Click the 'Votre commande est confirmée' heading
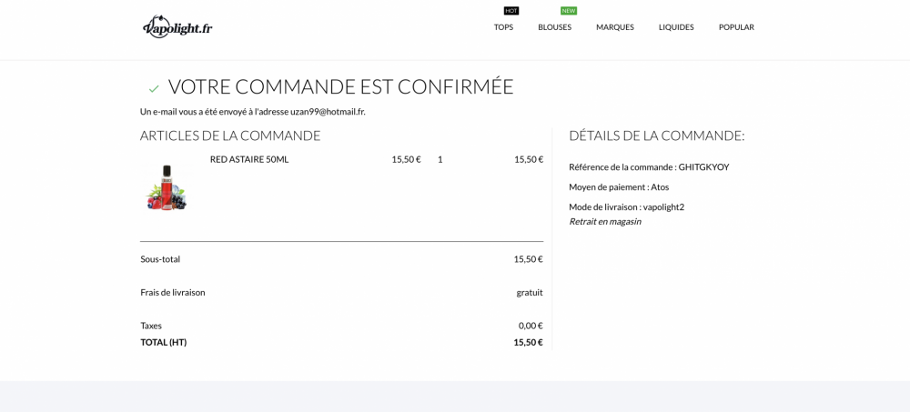910x412 pixels. [x=340, y=87]
